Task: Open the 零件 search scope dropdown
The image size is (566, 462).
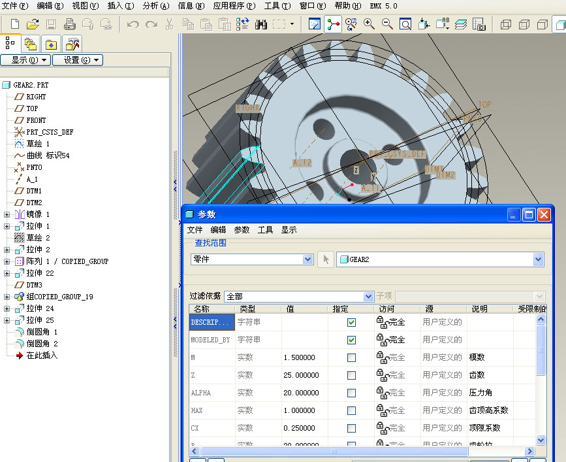Action: tap(308, 259)
